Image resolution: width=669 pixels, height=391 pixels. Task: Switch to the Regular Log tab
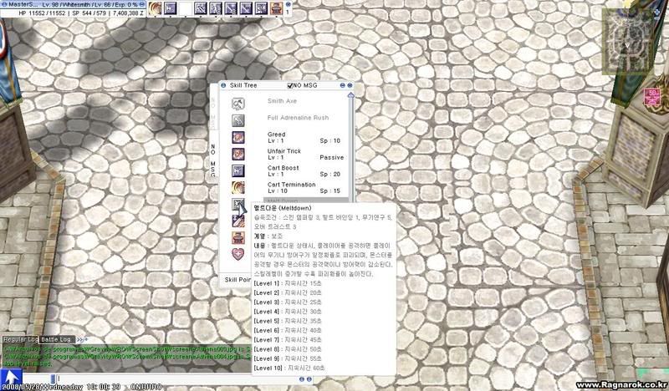(19, 339)
